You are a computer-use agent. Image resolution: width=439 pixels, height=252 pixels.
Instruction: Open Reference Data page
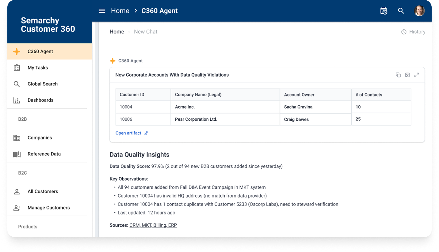point(50,154)
